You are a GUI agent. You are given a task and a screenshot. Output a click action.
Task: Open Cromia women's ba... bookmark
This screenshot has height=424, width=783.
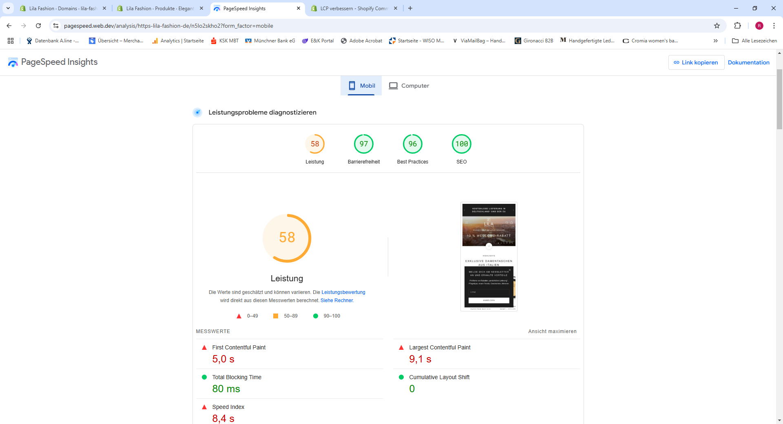pyautogui.click(x=650, y=41)
